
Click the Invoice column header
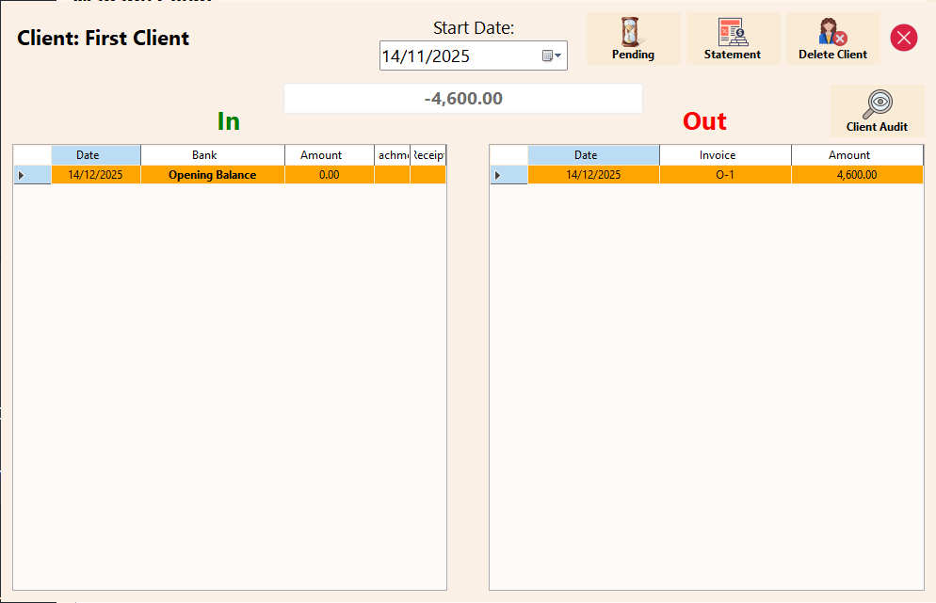(725, 154)
